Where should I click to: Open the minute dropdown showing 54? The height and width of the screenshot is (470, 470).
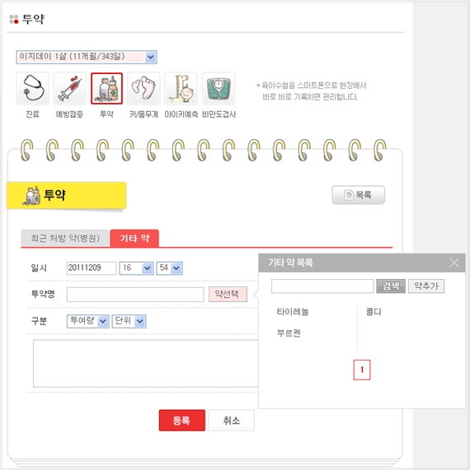pos(169,268)
